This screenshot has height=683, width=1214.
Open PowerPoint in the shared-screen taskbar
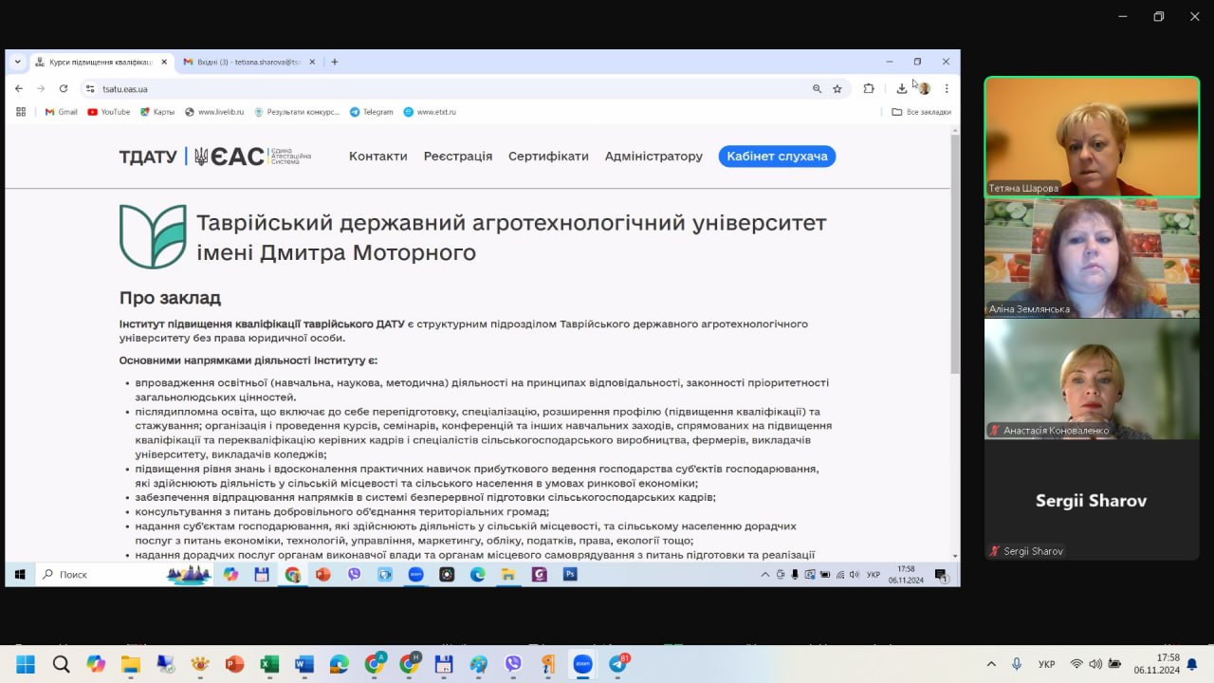[323, 574]
